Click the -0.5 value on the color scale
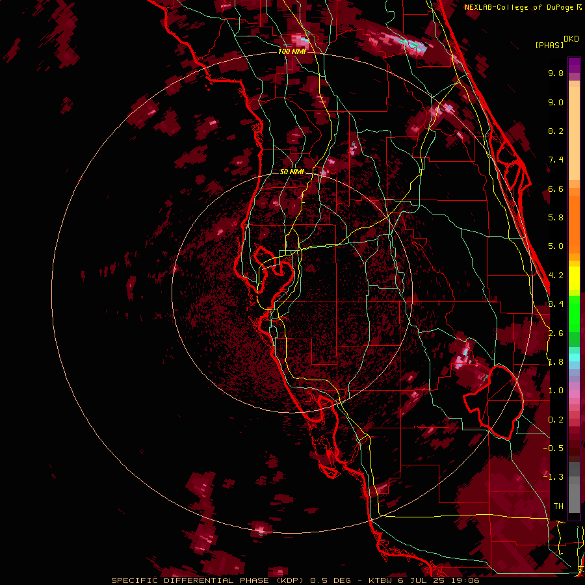The image size is (585, 585). (x=553, y=448)
